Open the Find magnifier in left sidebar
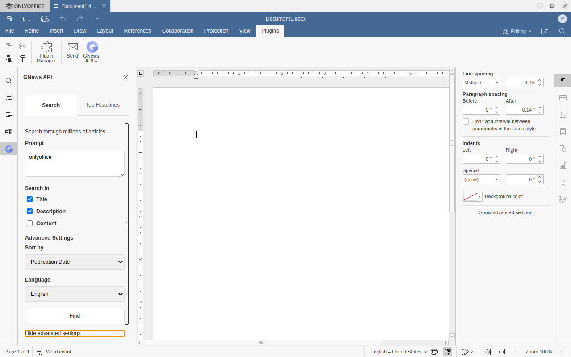The height and width of the screenshot is (357, 571). [x=9, y=81]
